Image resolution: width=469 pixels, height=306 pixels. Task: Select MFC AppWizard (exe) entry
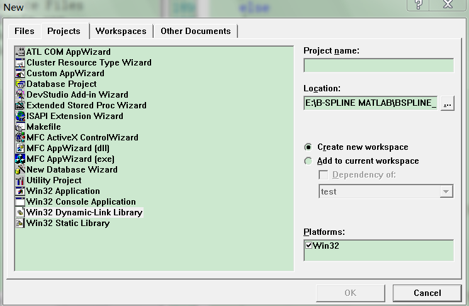coord(71,159)
